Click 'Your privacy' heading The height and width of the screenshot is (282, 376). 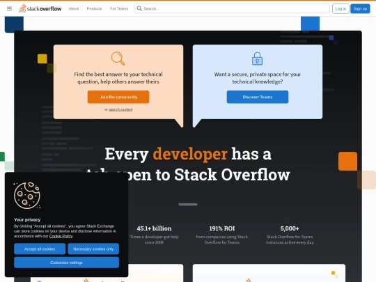tap(27, 219)
